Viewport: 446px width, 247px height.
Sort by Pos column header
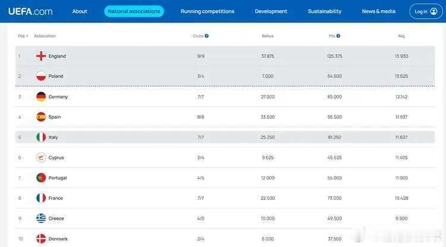click(x=23, y=36)
